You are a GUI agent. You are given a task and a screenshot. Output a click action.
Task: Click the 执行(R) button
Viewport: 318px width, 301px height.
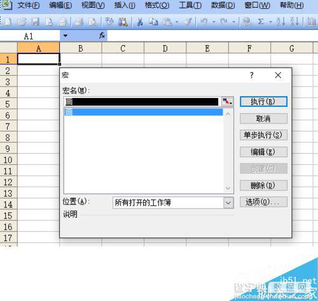[263, 102]
